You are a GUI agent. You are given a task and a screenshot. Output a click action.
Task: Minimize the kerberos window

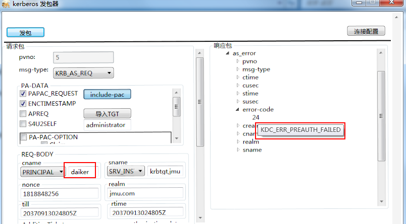pos(359,3)
